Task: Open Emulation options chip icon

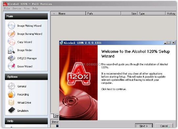Action: (11, 110)
